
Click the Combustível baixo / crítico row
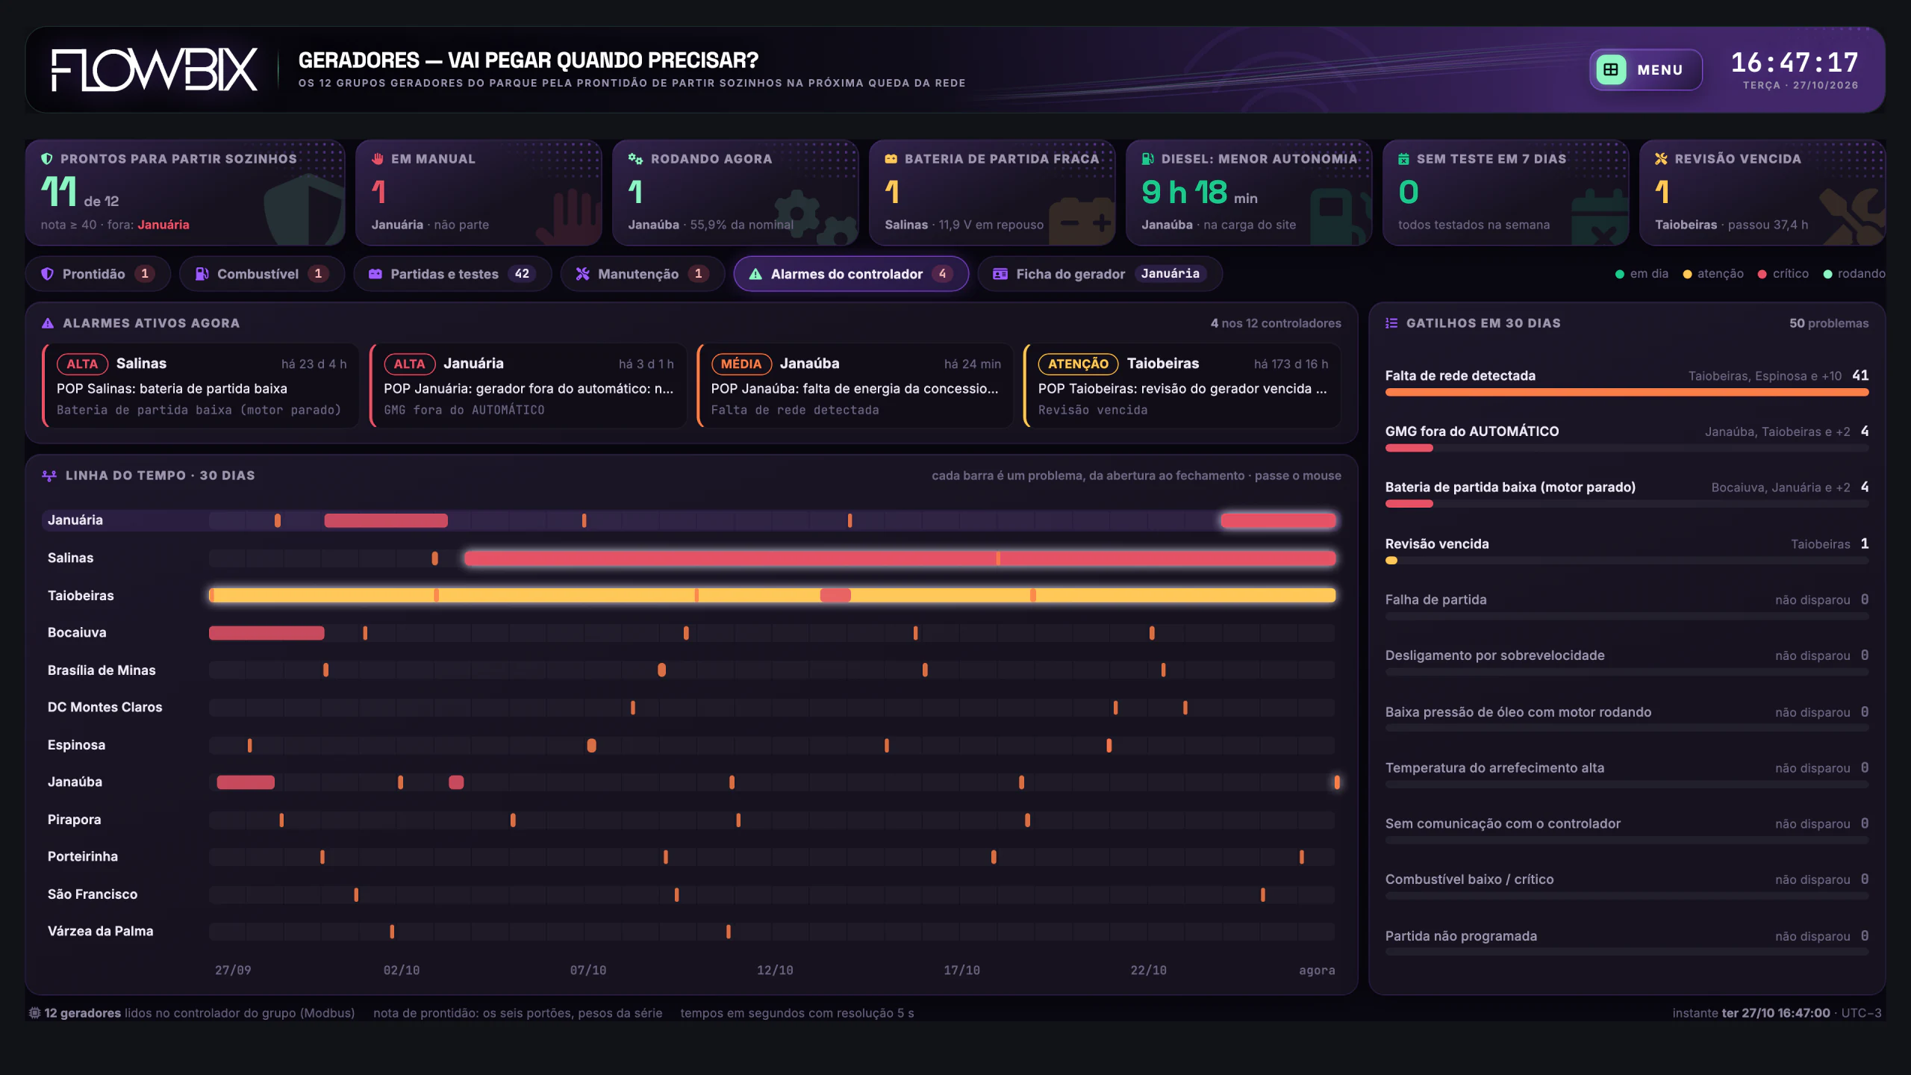click(1627, 887)
